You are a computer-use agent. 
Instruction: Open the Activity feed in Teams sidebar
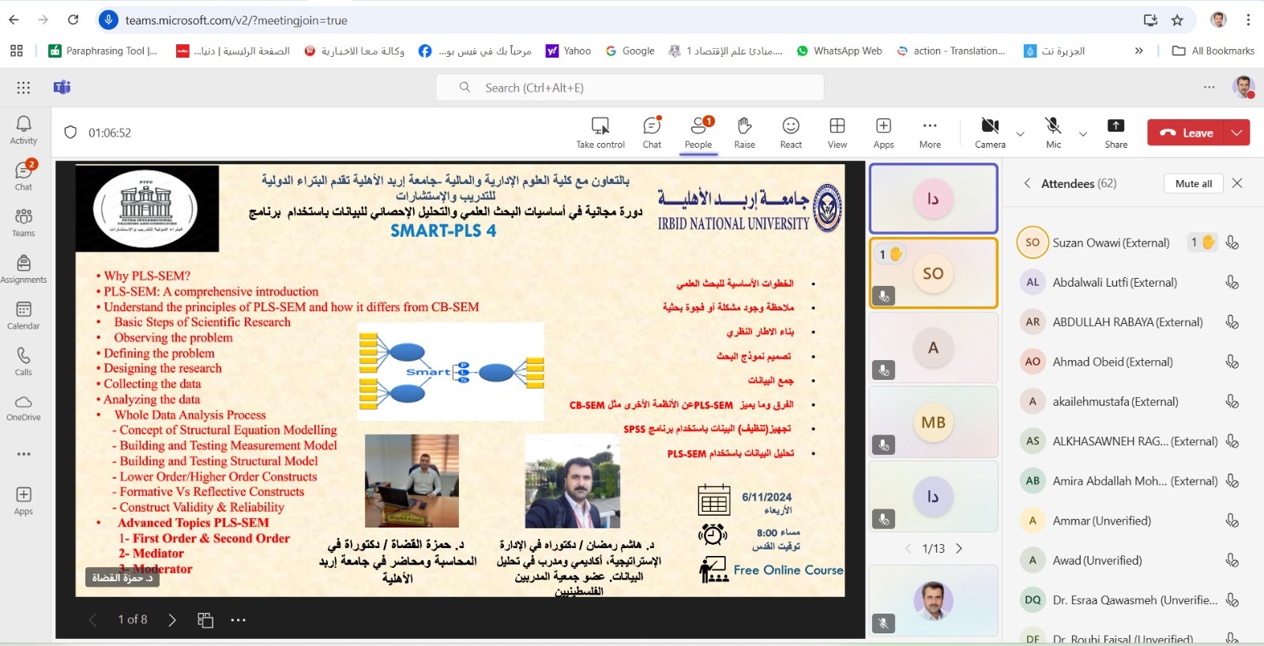coord(24,130)
